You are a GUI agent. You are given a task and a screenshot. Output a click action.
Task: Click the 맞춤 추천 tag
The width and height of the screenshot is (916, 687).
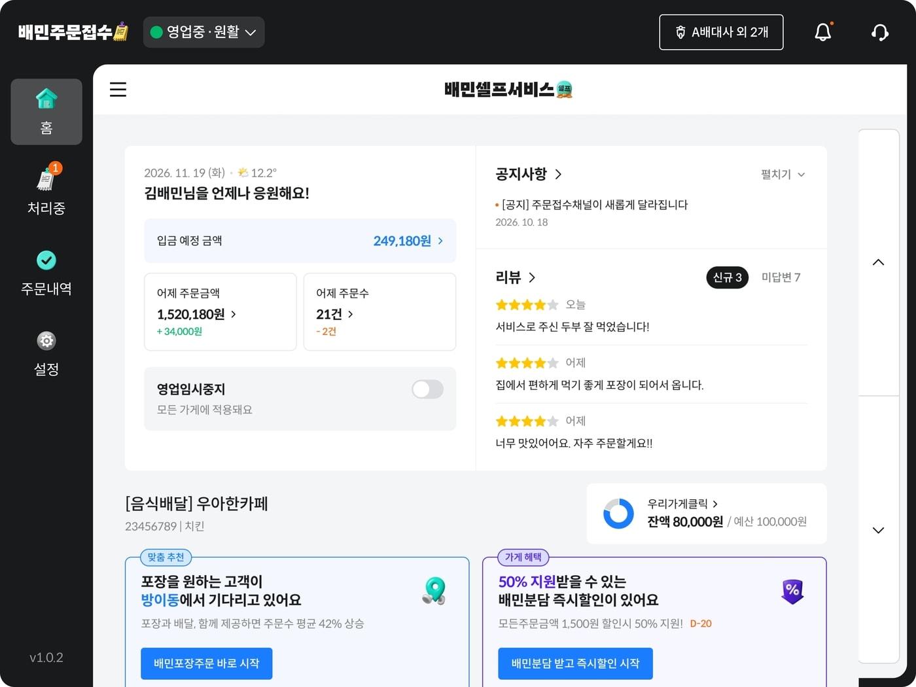[166, 557]
